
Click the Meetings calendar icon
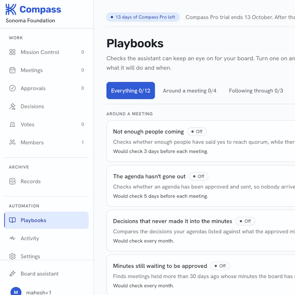tap(12, 70)
